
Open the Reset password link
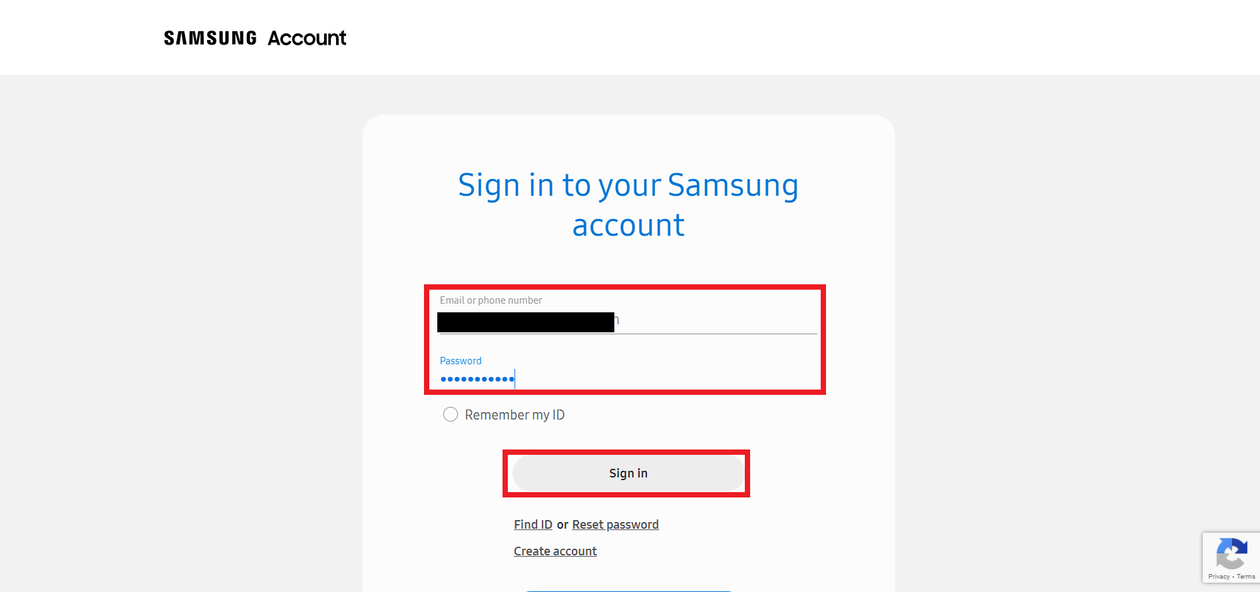614,524
